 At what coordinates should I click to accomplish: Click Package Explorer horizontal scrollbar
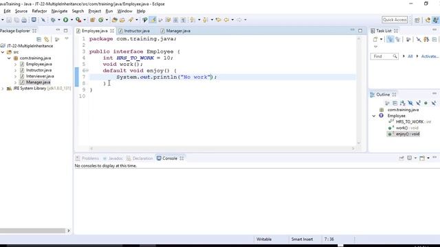click(32, 231)
